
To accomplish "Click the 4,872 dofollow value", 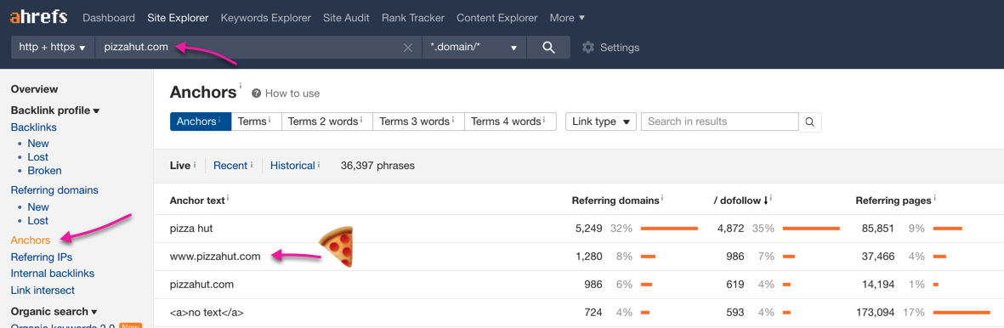I will (730, 228).
